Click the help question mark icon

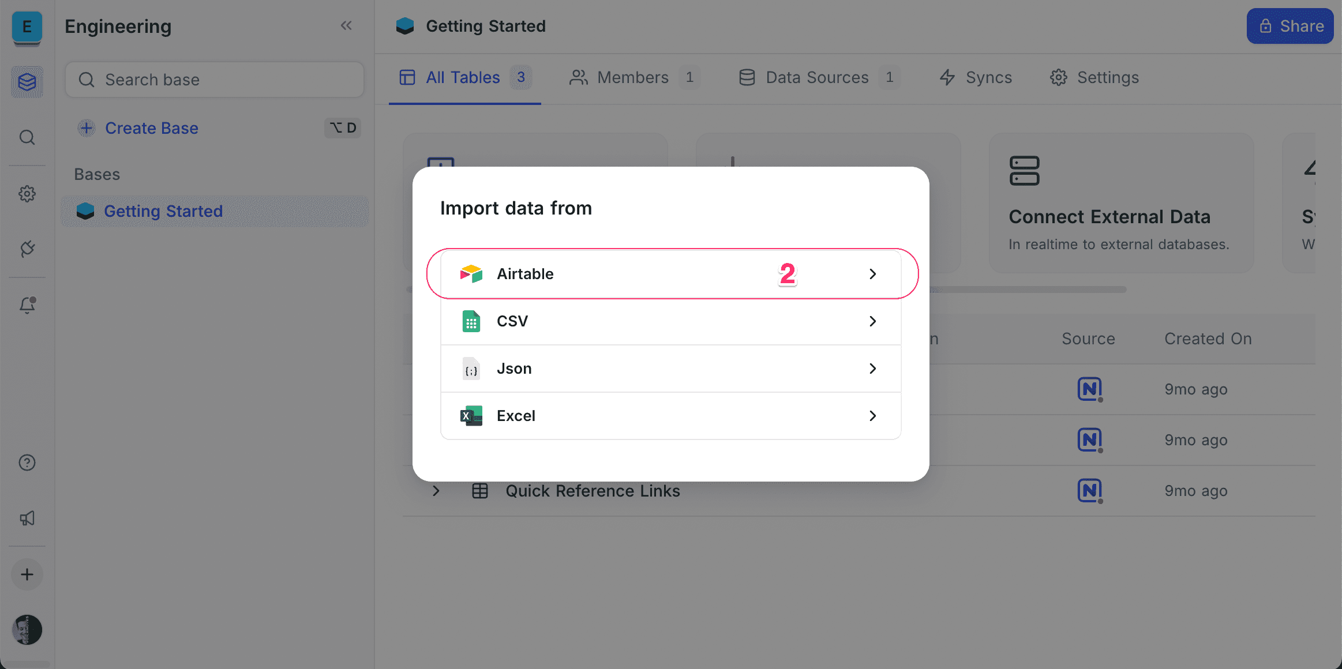click(27, 462)
